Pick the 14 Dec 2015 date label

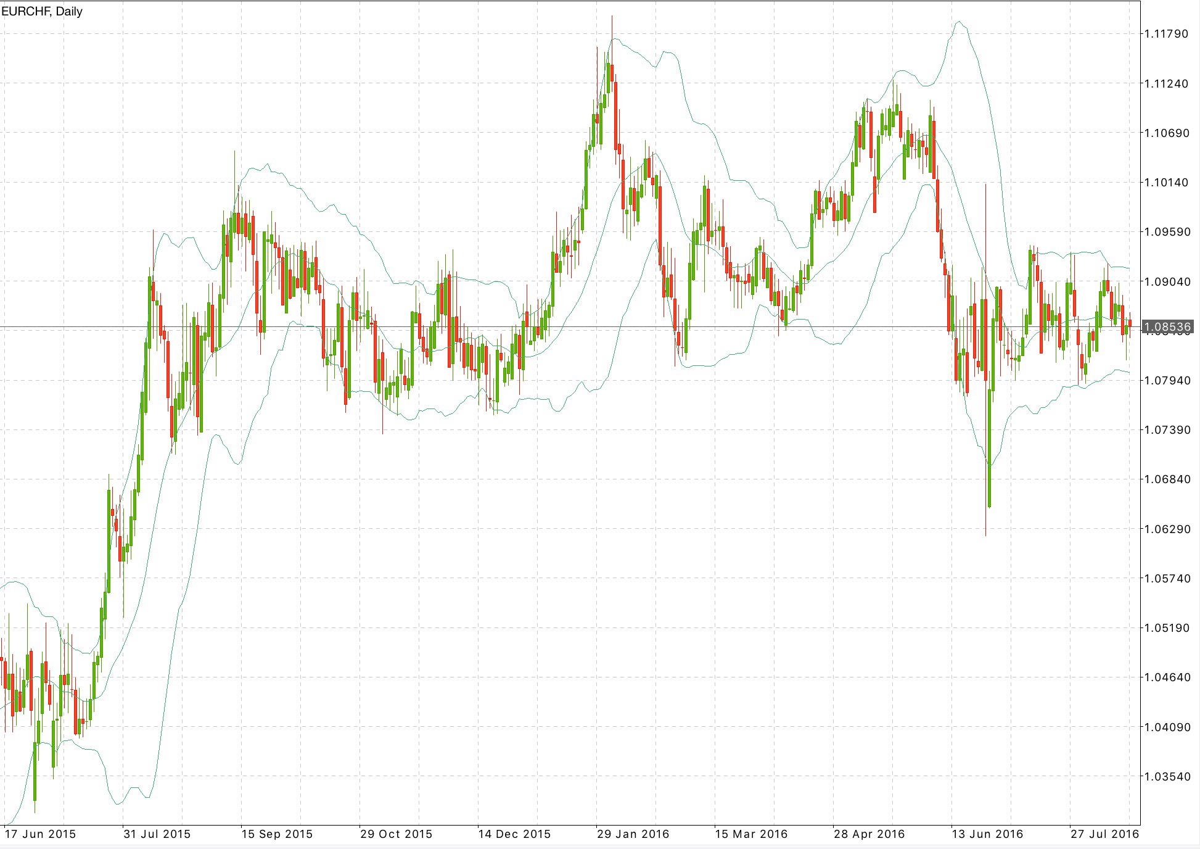tap(514, 834)
